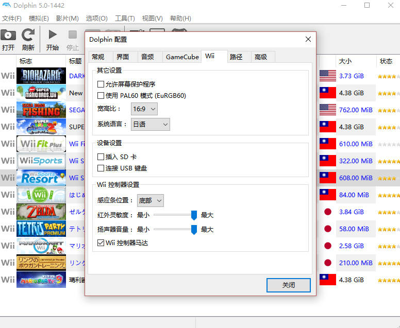Switch to the GameCube tab
The image size is (400, 328).
click(x=182, y=57)
